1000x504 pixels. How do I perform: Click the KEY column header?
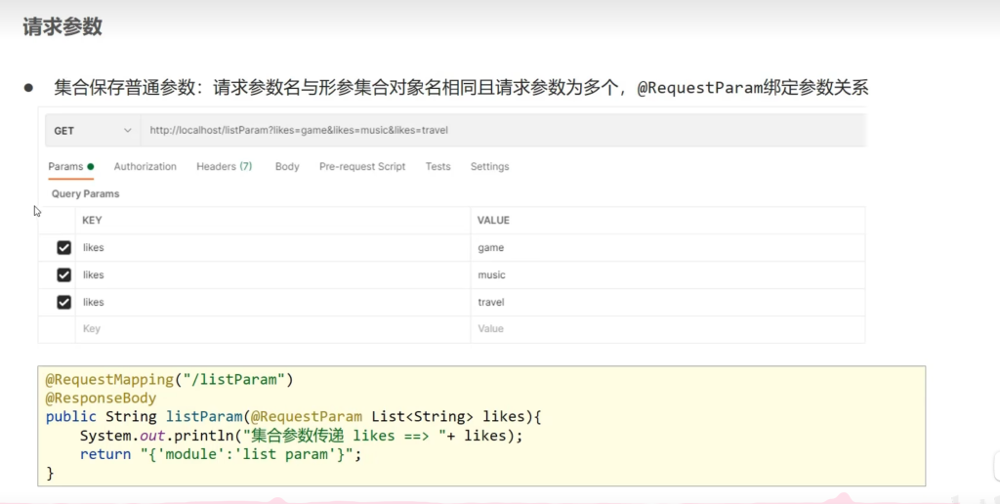tap(92, 221)
